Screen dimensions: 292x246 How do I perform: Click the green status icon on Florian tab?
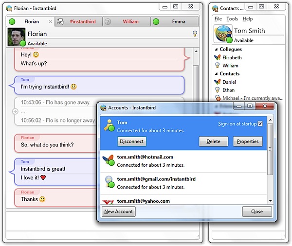pyautogui.click(x=12, y=21)
